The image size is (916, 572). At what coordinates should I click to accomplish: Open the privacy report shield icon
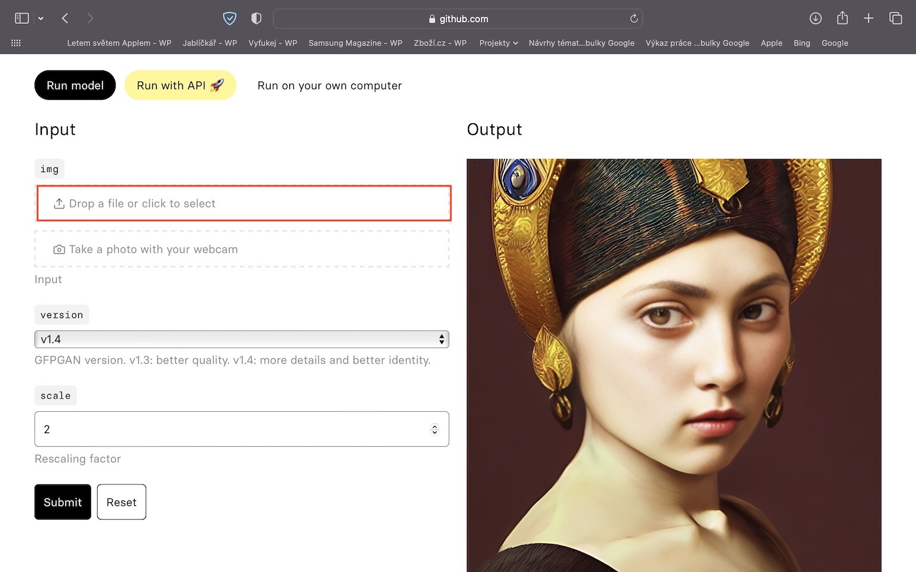coord(256,18)
